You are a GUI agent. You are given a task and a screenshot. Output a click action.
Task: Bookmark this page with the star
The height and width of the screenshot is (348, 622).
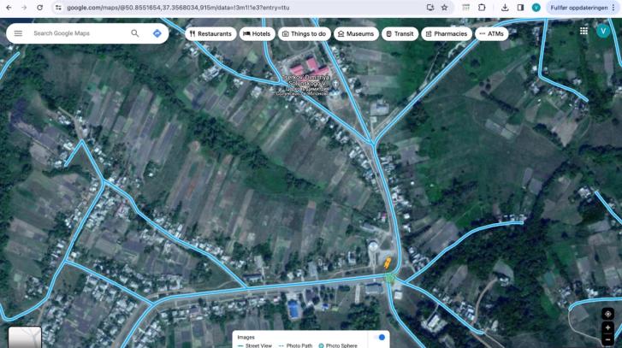[x=445, y=8]
